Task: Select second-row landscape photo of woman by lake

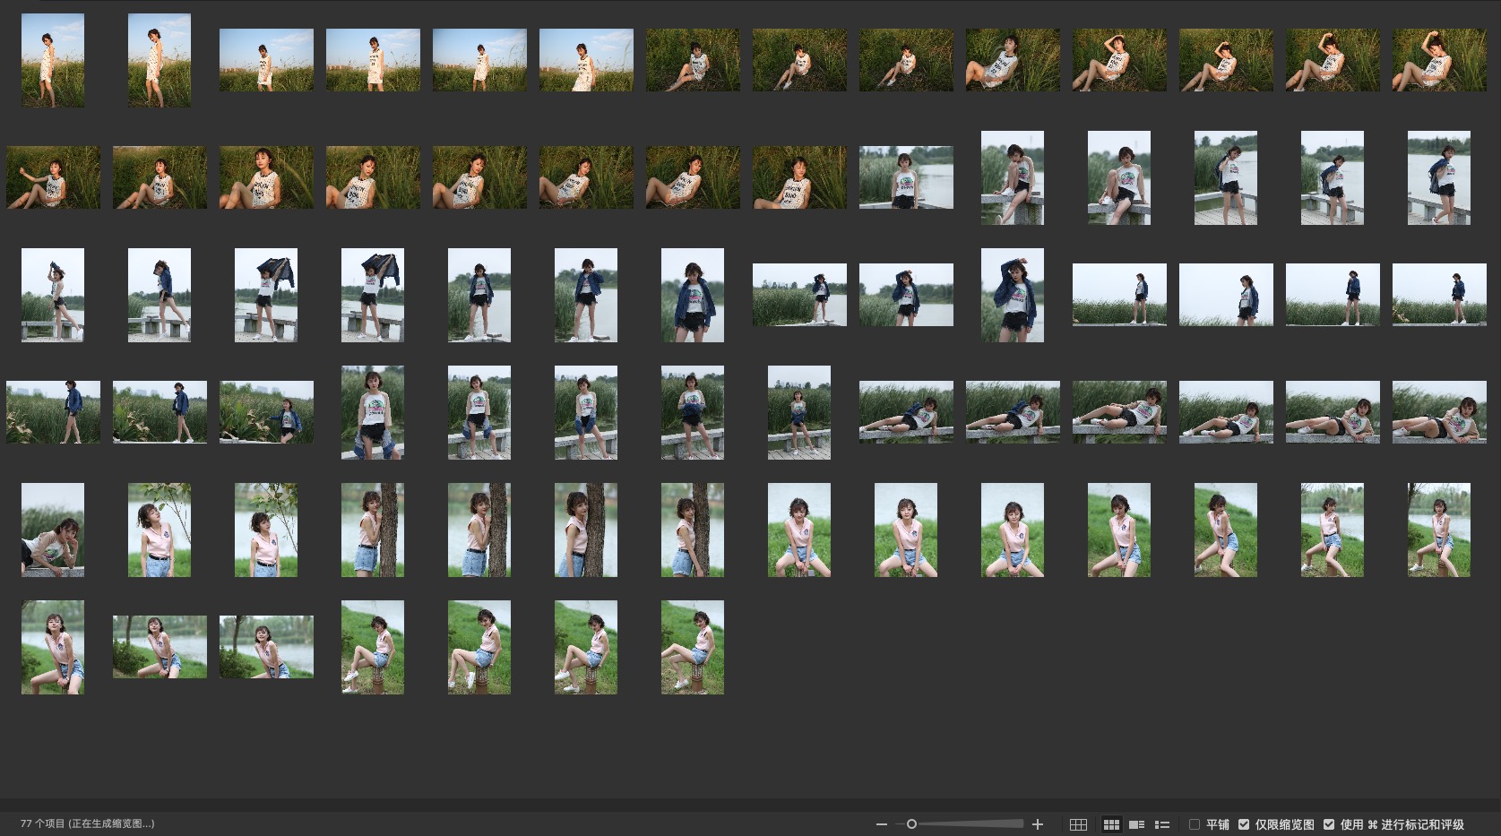Action: pos(906,177)
